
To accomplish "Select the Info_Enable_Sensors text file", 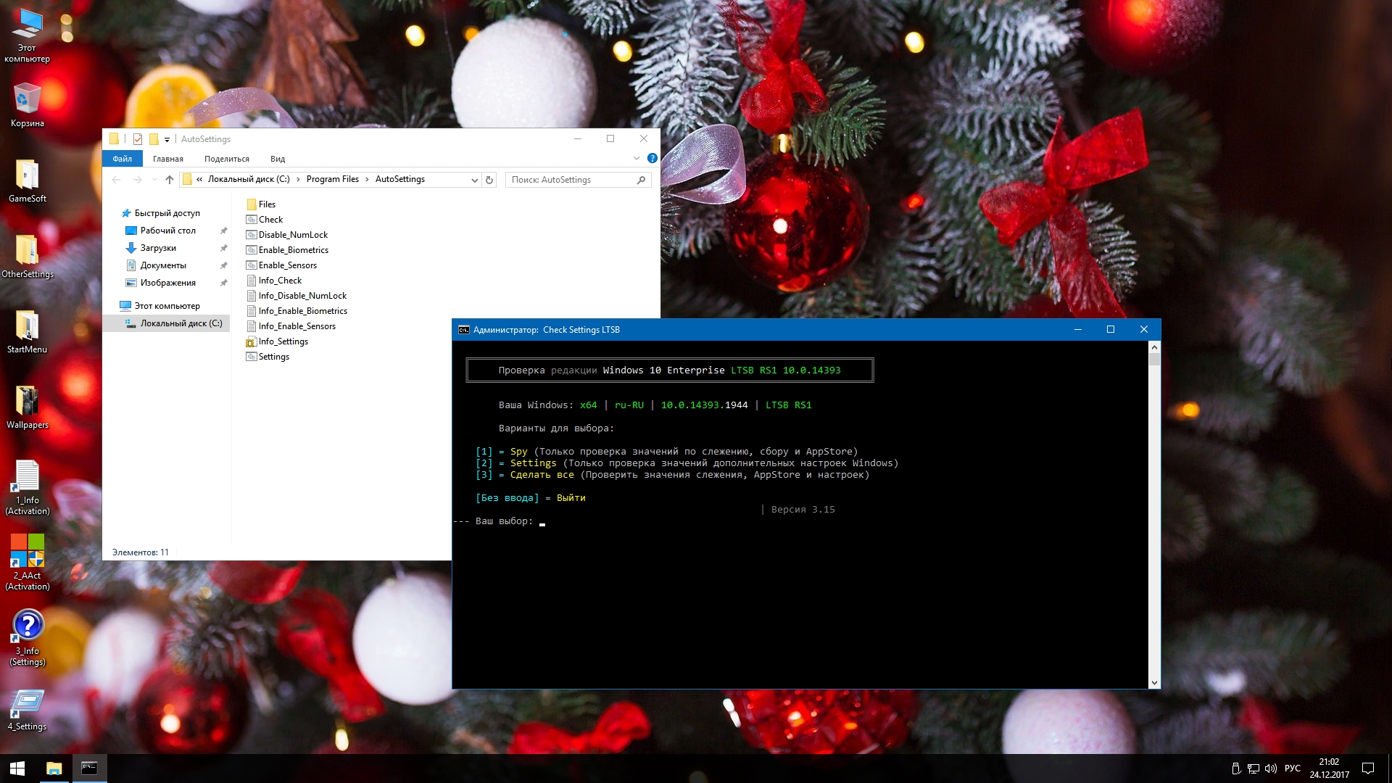I will (x=291, y=326).
